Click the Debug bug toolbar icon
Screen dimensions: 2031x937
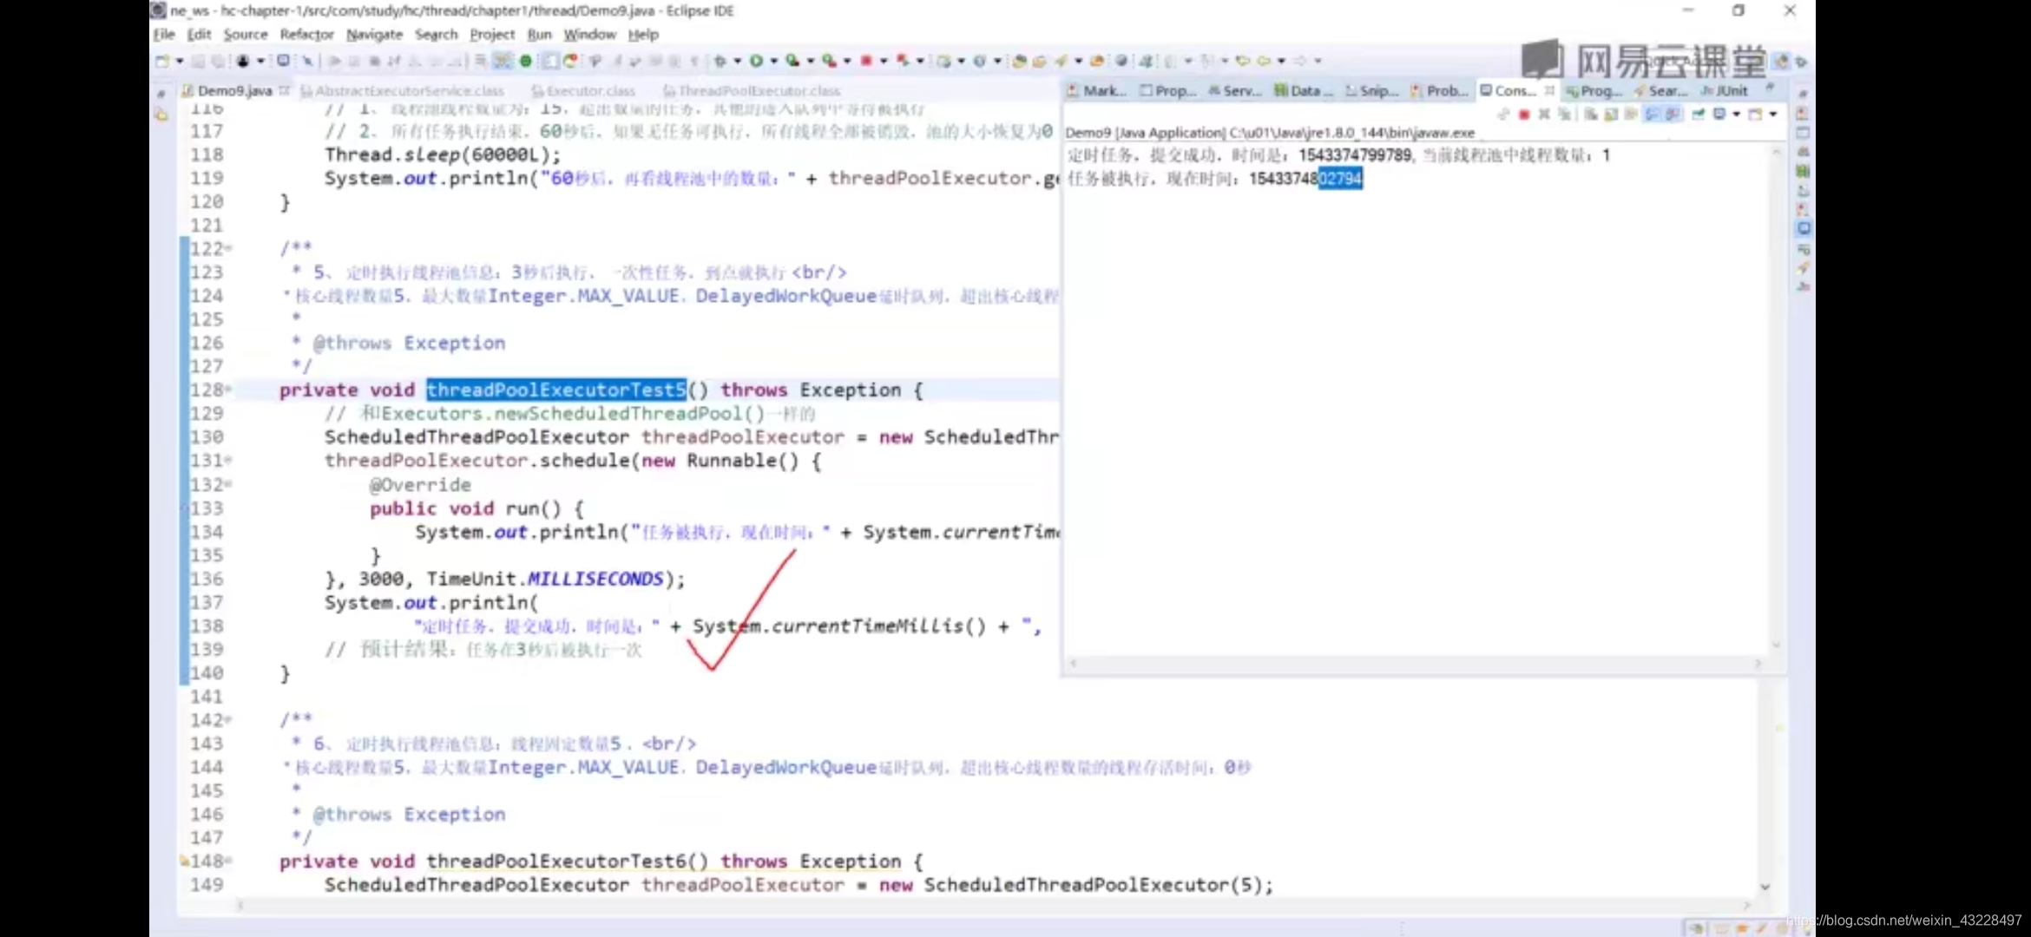click(x=720, y=61)
